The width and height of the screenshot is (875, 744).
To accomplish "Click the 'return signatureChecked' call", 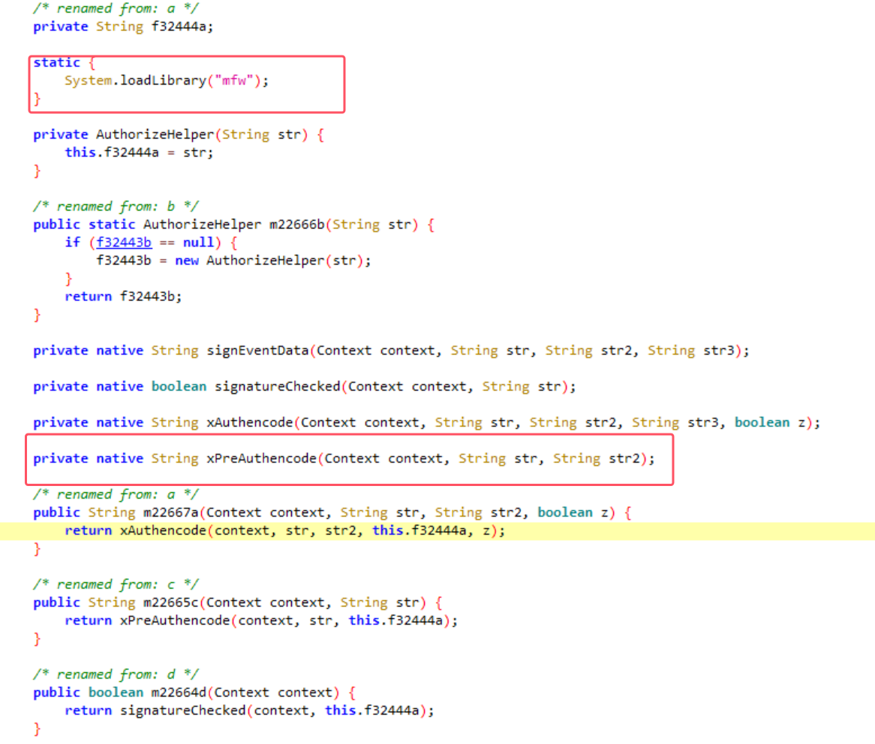I will coord(249,710).
